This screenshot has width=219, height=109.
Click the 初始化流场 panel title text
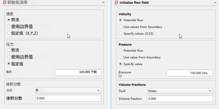tap(17, 2)
